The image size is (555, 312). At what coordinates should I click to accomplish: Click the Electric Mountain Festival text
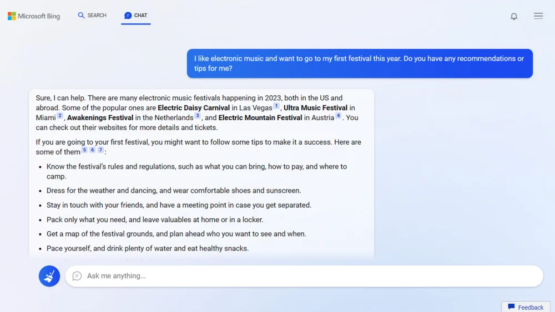(260, 118)
